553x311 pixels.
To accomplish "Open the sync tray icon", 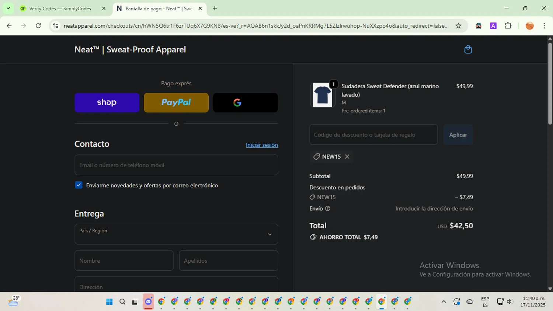I will pyautogui.click(x=457, y=302).
